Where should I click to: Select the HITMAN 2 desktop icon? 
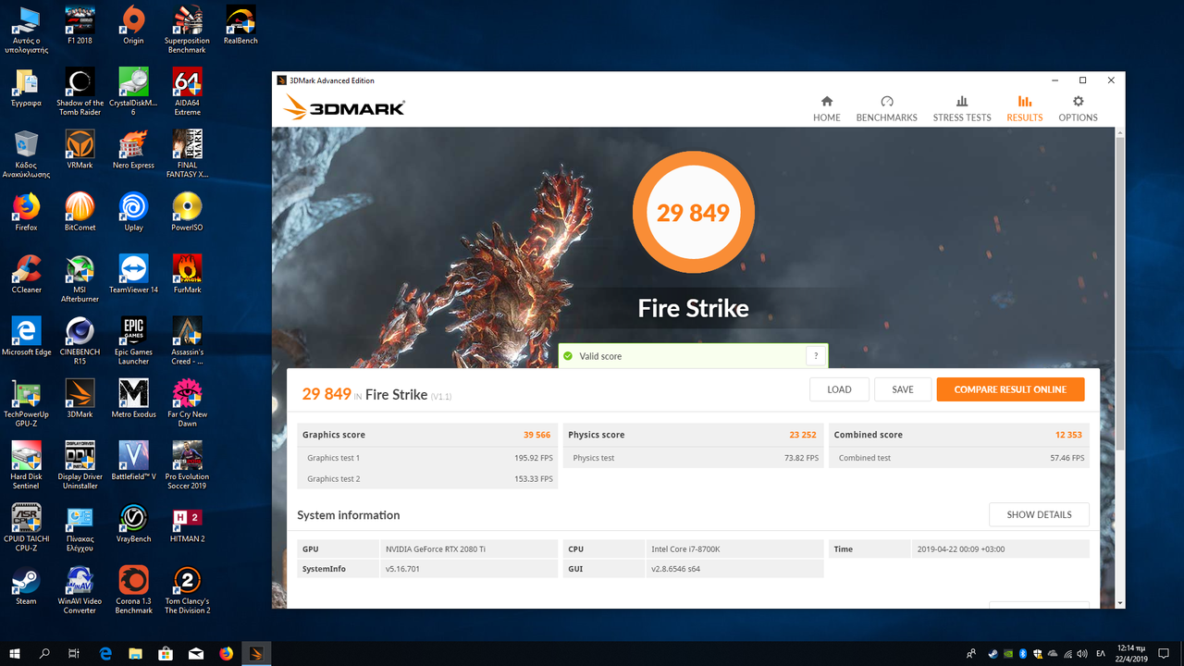187,523
